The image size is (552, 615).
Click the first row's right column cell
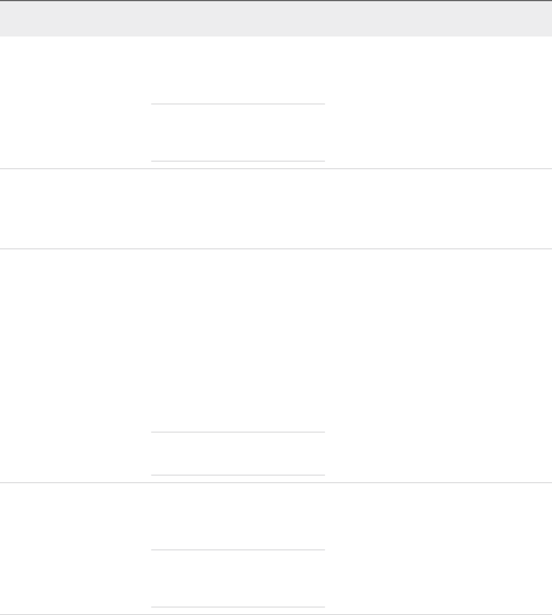(438, 102)
